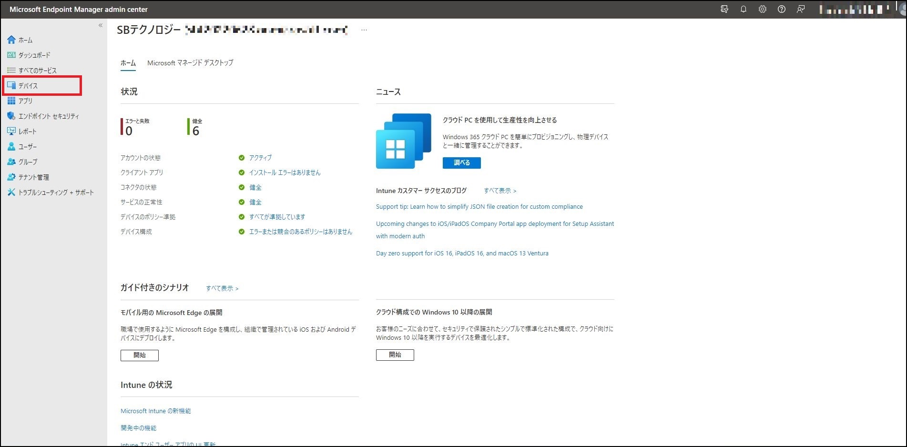This screenshot has width=907, height=447.
Task: Open the notifications bell
Action: (744, 9)
